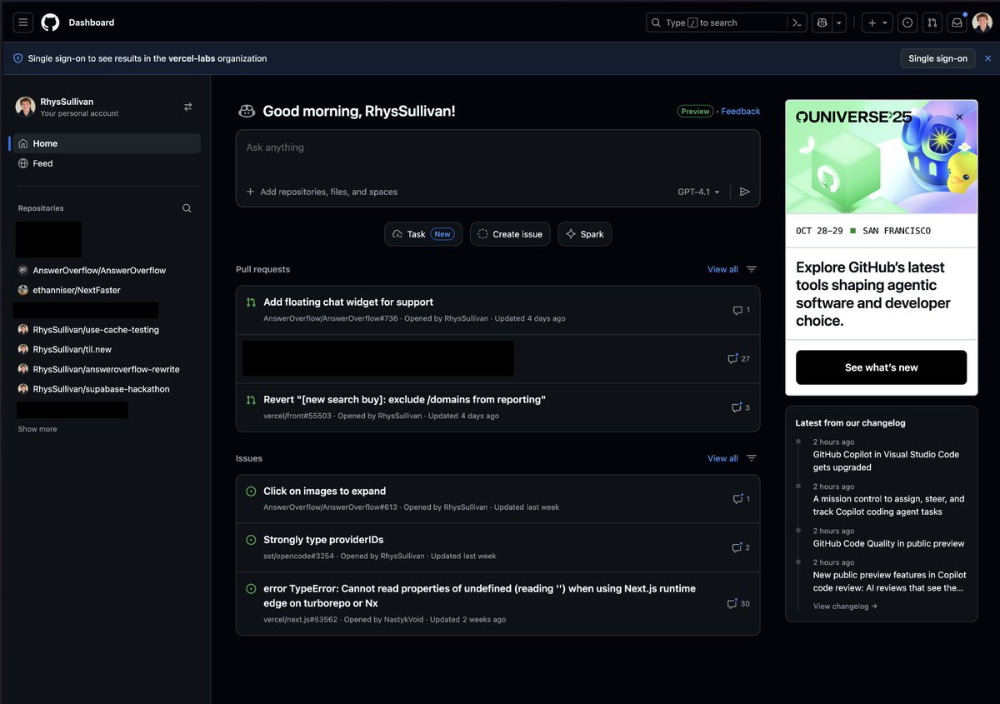
Task: Switch to the Feed tab
Action: (42, 163)
